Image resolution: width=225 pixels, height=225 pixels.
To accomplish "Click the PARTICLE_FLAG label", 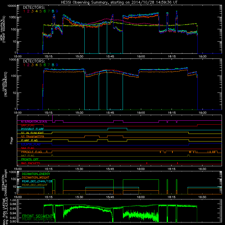I will pyautogui.click(x=31, y=152).
